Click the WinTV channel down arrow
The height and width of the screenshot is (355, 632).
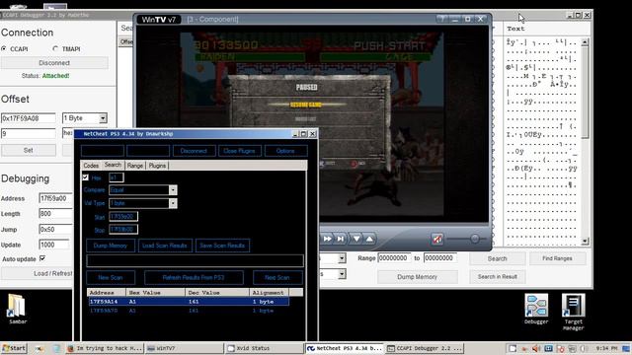click(356, 239)
